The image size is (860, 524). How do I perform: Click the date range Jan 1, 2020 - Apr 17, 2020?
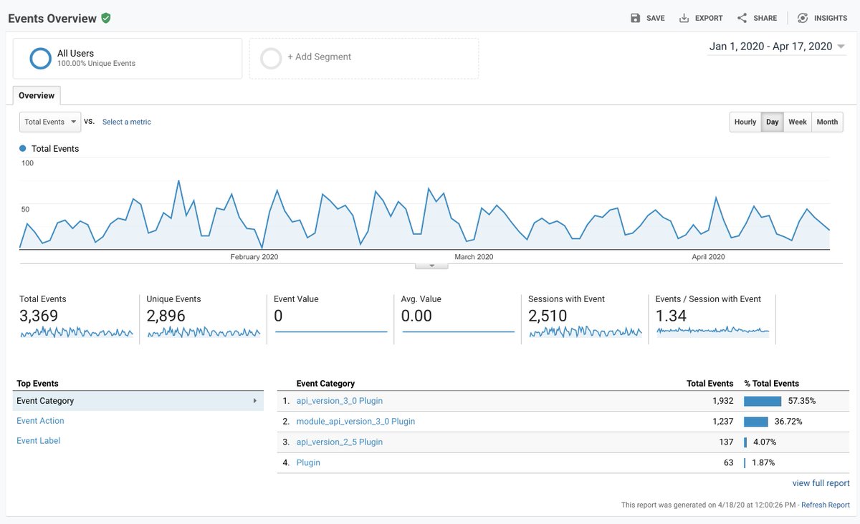click(x=771, y=47)
